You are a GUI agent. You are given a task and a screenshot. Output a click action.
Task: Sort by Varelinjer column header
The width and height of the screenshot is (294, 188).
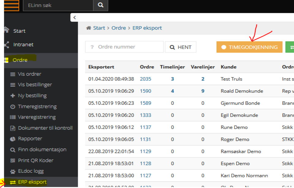pyautogui.click(x=203, y=67)
